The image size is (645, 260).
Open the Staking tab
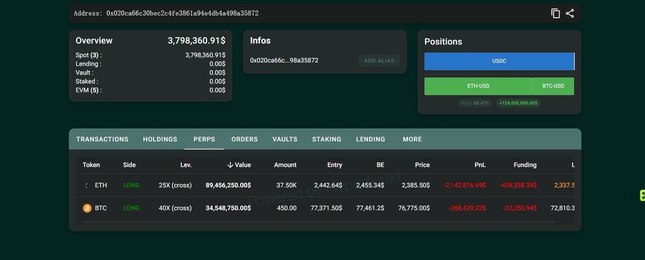pyautogui.click(x=327, y=139)
